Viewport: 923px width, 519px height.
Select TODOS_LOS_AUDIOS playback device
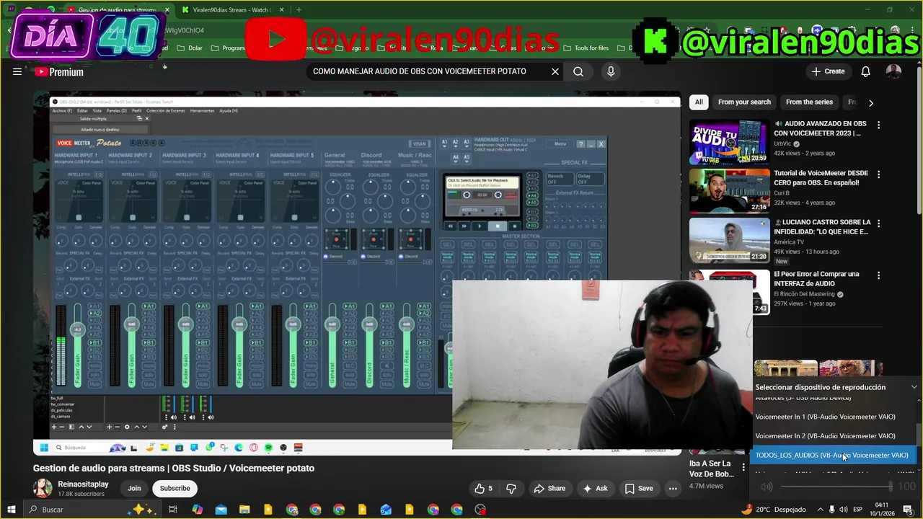pos(832,456)
